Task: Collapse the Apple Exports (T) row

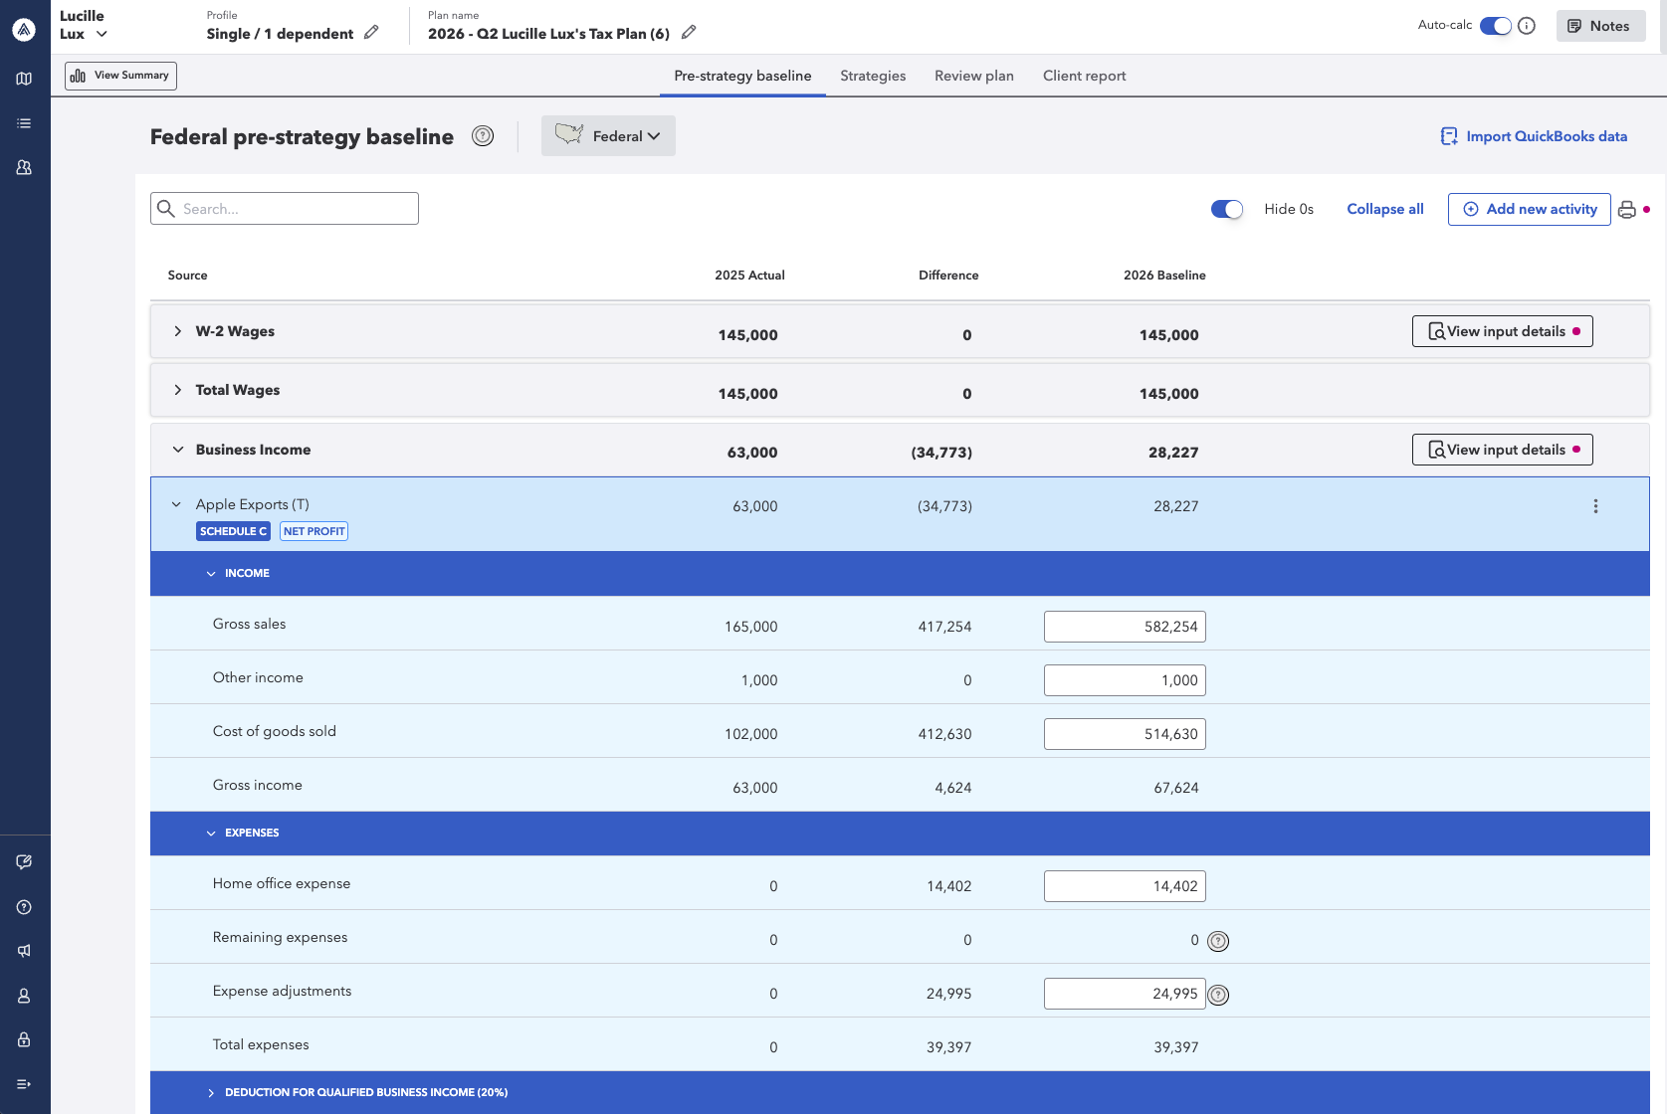Action: [x=176, y=504]
